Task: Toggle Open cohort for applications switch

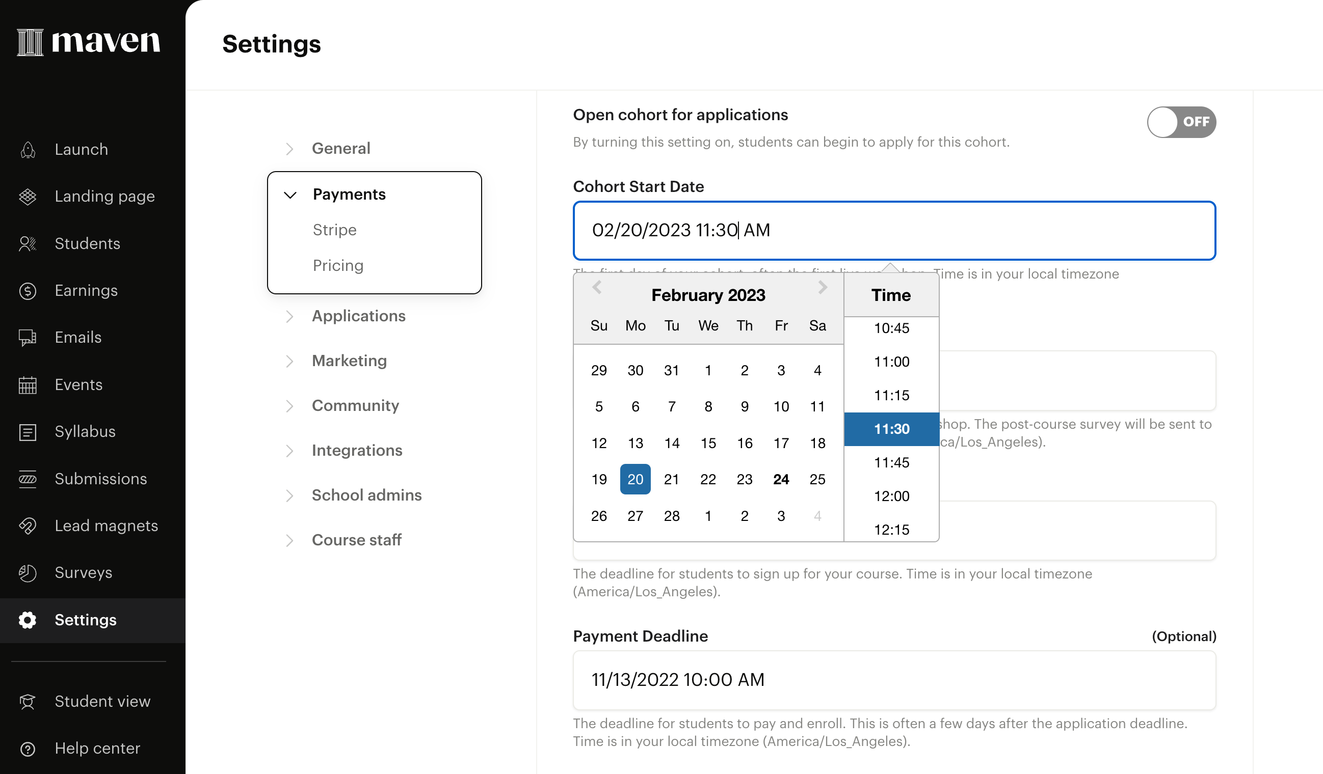Action: click(x=1181, y=122)
